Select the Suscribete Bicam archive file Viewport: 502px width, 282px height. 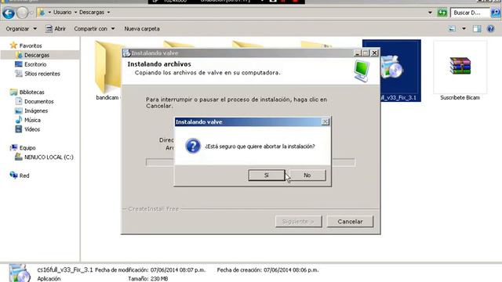pyautogui.click(x=460, y=70)
